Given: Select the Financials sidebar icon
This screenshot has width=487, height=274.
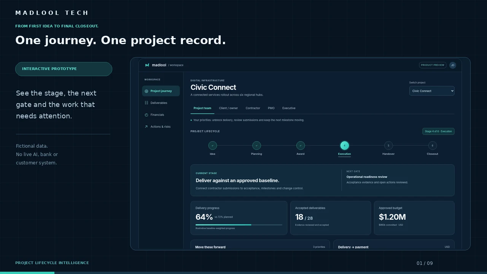Looking at the screenshot, I should 146,115.
